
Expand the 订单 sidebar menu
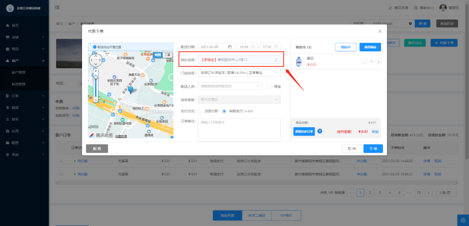pos(24,96)
